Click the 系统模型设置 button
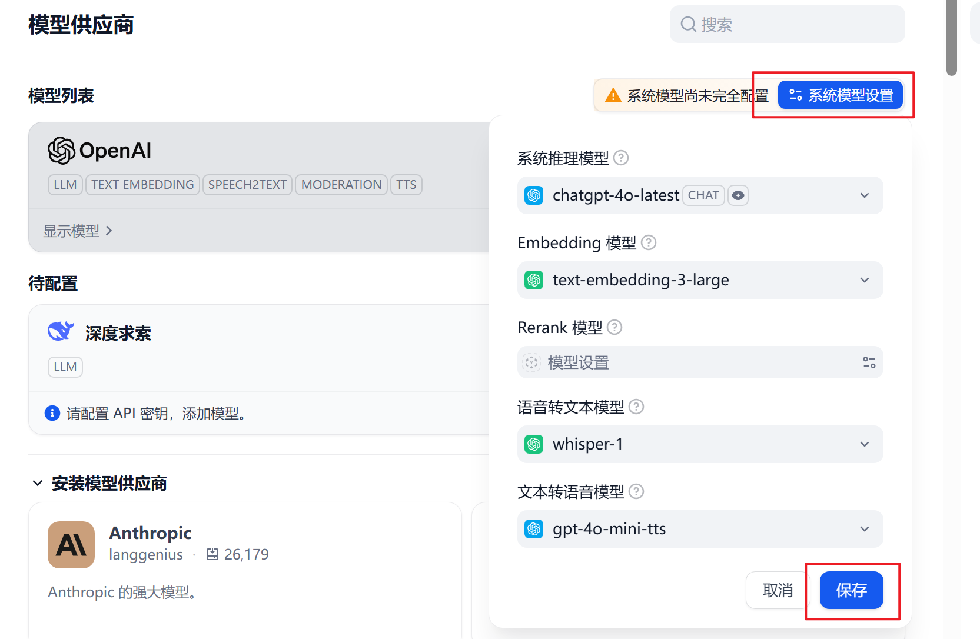The image size is (980, 639). (x=841, y=95)
